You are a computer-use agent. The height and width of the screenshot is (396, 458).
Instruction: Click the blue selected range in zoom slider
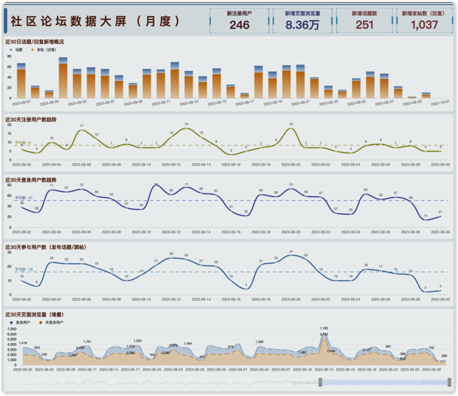click(x=382, y=382)
